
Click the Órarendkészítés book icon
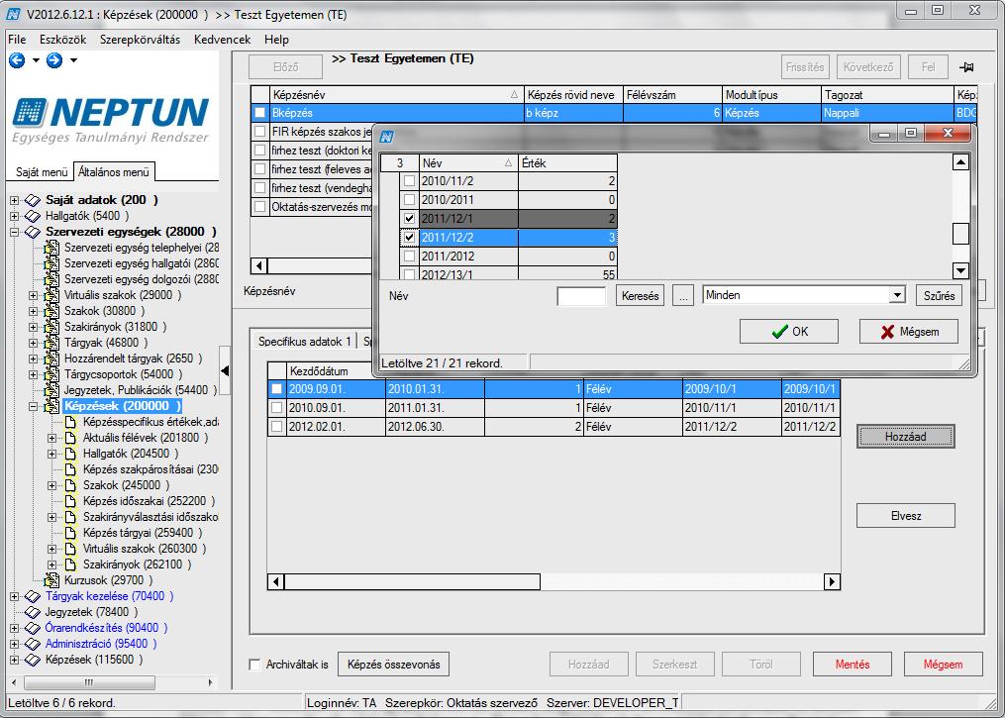coord(33,628)
